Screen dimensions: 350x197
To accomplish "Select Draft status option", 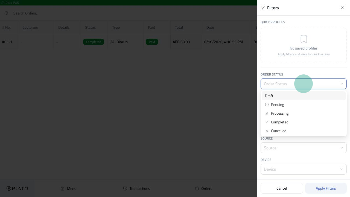I will coord(304,96).
